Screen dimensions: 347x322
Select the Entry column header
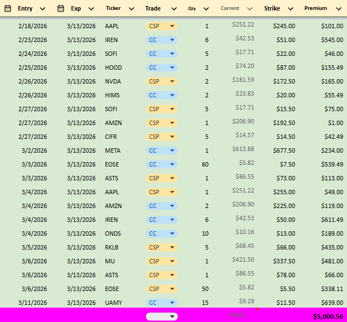pos(25,8)
